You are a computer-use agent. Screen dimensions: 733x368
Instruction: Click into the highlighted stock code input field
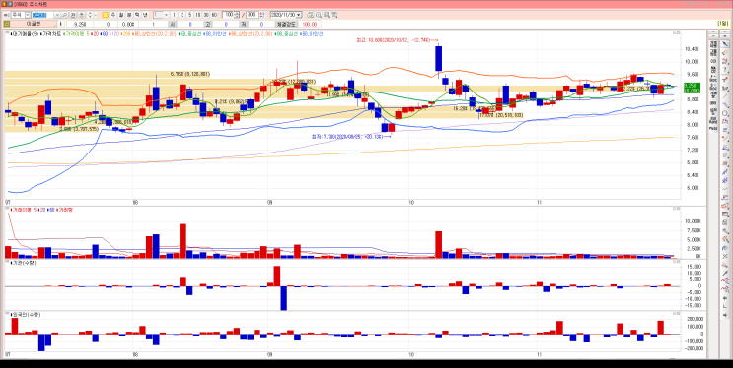tap(43, 15)
